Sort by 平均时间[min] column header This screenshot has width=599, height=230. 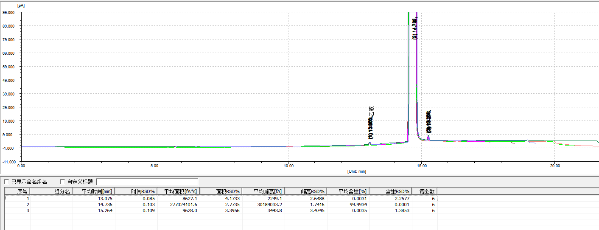point(94,191)
